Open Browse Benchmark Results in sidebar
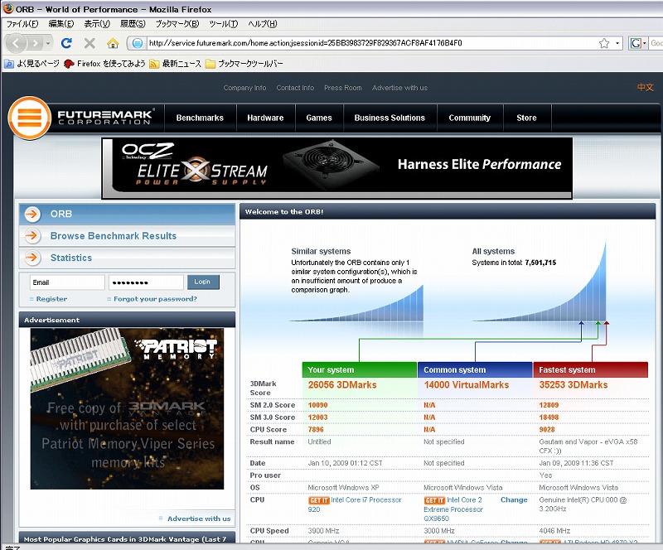 click(x=114, y=236)
